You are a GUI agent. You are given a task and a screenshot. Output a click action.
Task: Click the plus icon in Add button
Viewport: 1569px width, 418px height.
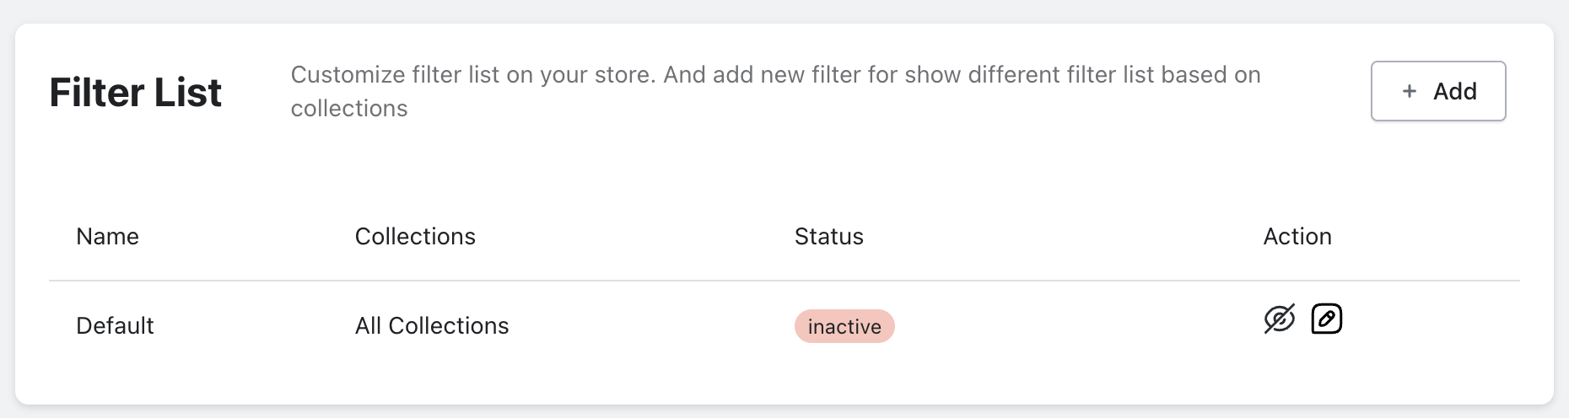(x=1409, y=91)
